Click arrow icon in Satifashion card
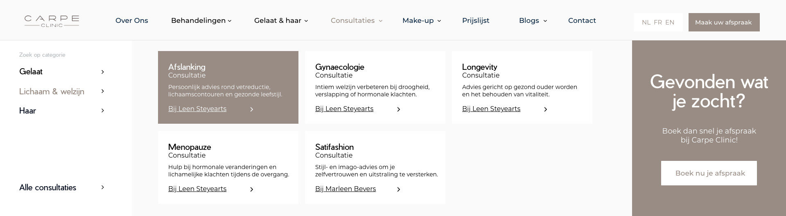The width and height of the screenshot is (786, 216). click(x=399, y=189)
